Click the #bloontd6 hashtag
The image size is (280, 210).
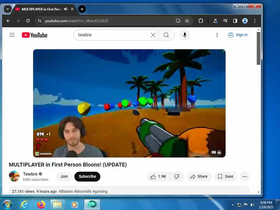(83, 191)
